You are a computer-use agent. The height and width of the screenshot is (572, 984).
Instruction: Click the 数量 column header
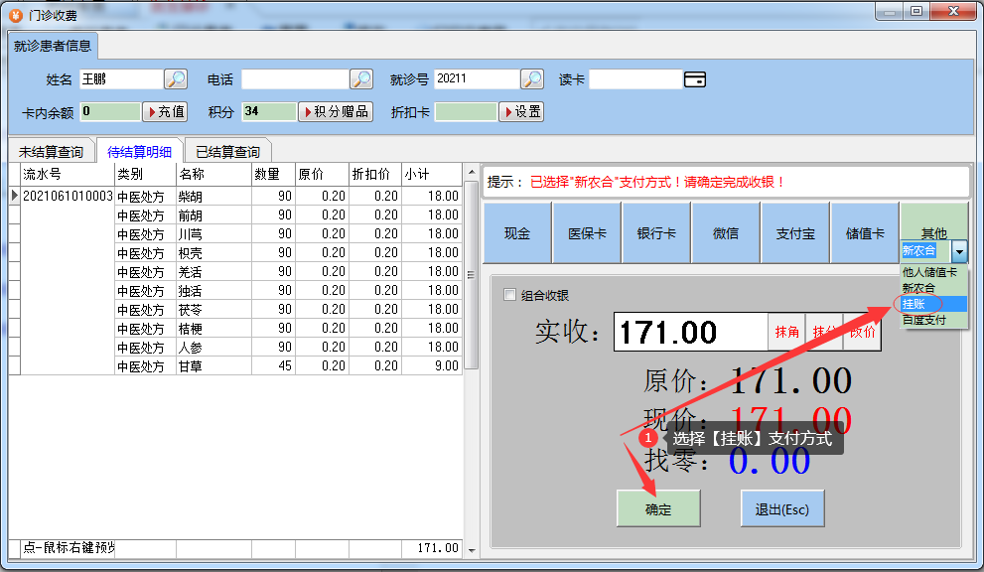pyautogui.click(x=273, y=174)
